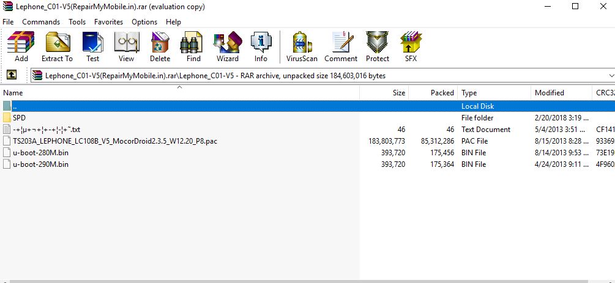Open the Comment tool
The image size is (615, 283).
[x=341, y=47]
